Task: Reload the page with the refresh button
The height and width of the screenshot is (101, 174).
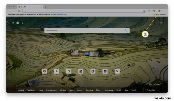Action: (x=19, y=11)
